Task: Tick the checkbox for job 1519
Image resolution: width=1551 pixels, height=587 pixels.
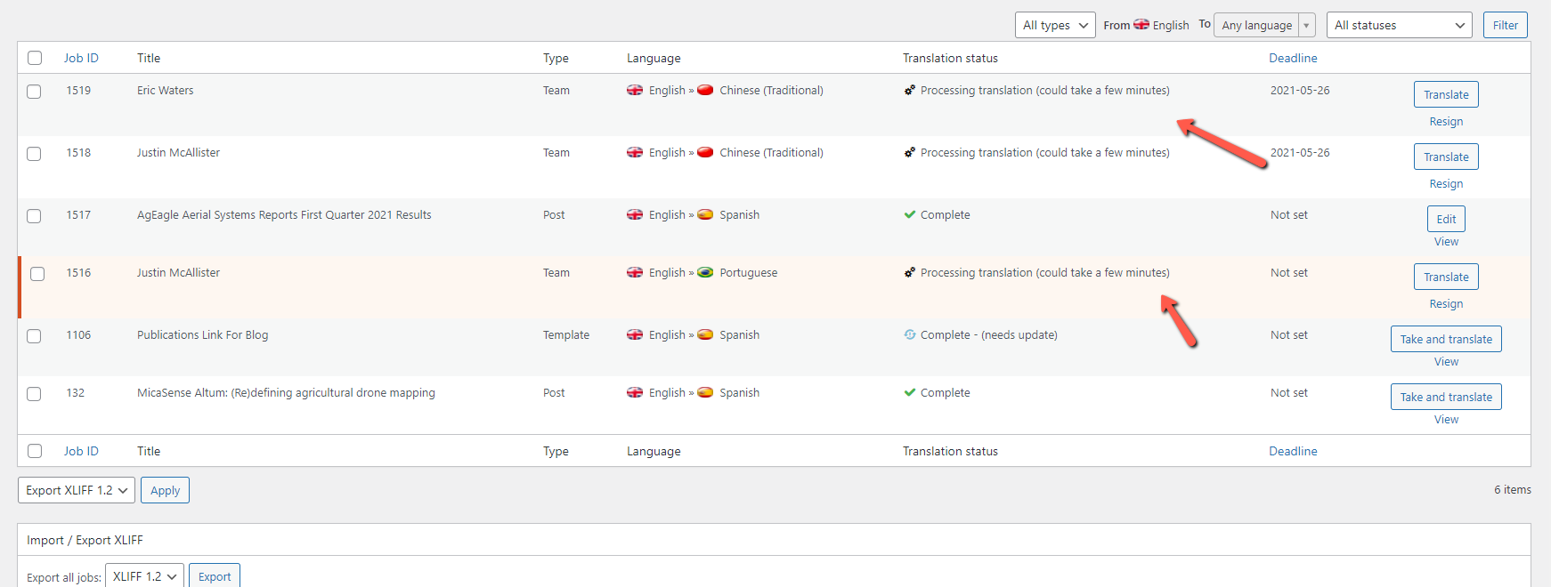Action: (x=34, y=92)
